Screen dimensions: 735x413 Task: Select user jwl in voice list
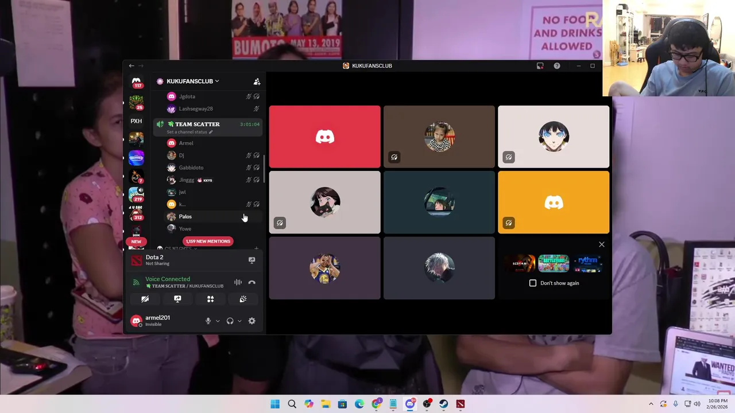[x=214, y=192]
